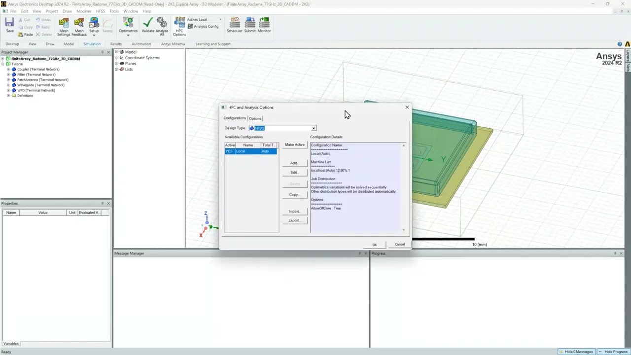Open the HFSS menu

point(100,11)
